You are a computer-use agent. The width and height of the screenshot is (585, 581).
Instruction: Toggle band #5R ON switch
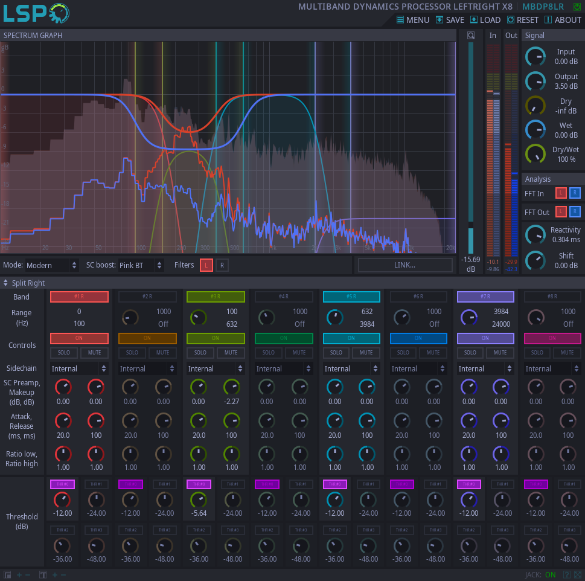click(351, 338)
